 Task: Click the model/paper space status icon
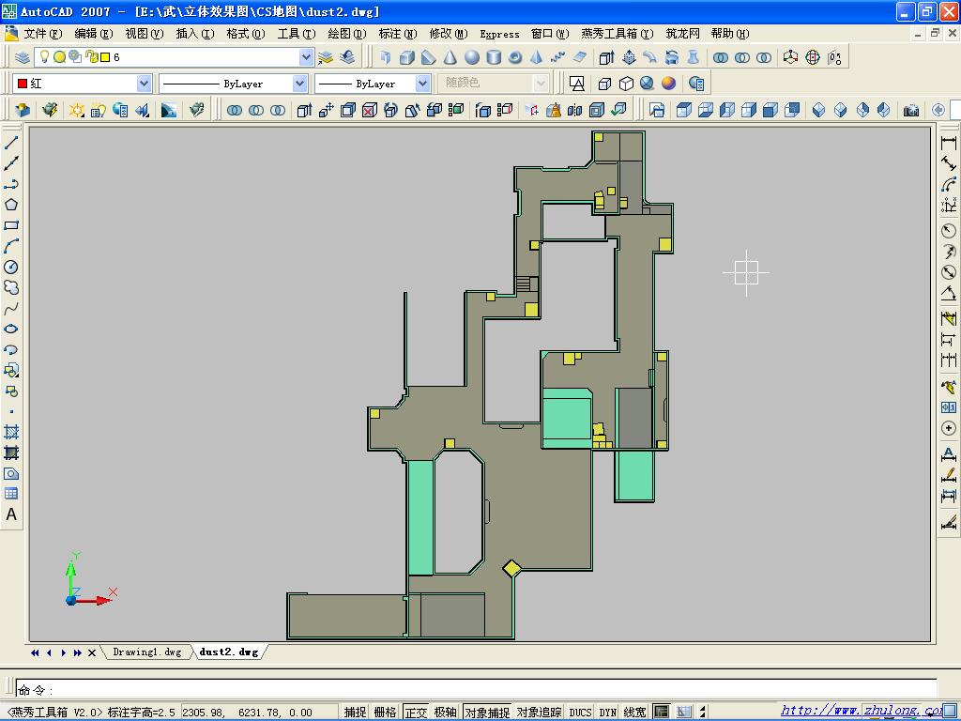(x=661, y=712)
